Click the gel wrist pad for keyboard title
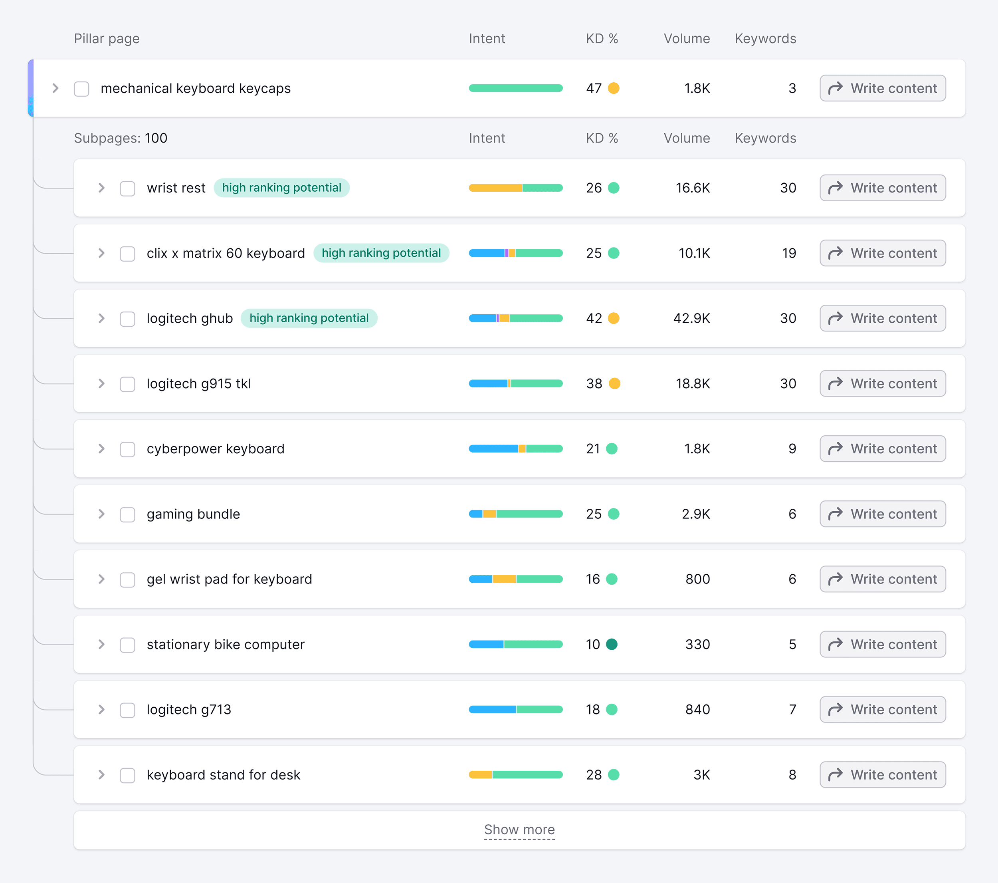Viewport: 998px width, 883px height. (230, 580)
